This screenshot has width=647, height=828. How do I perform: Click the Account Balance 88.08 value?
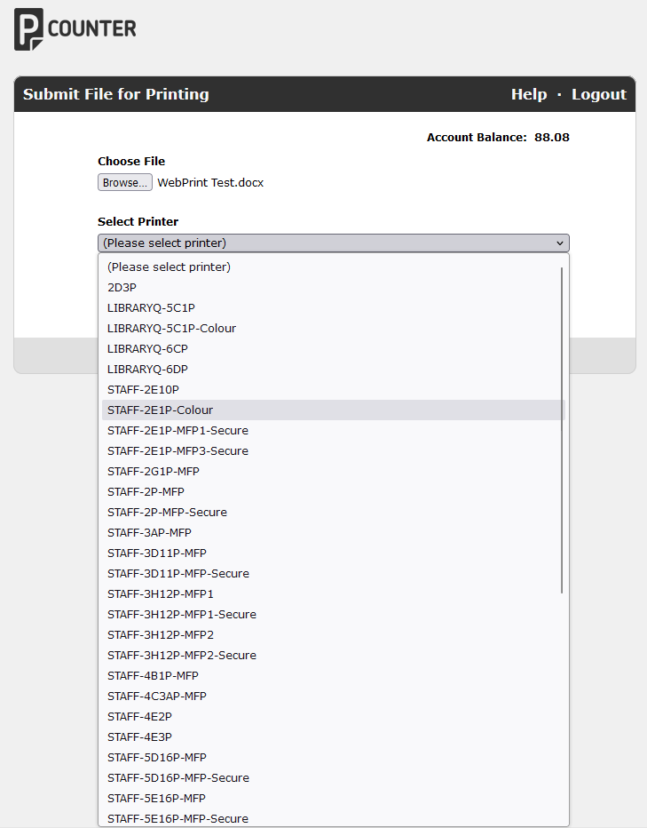coord(552,138)
